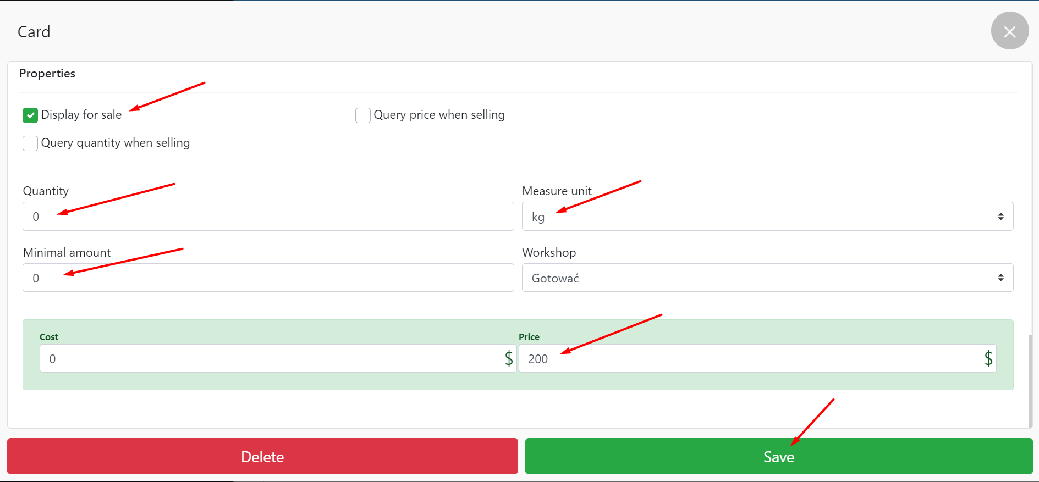This screenshot has width=1039, height=482.
Task: Click the dollar sign in the Cost field
Action: pos(509,358)
